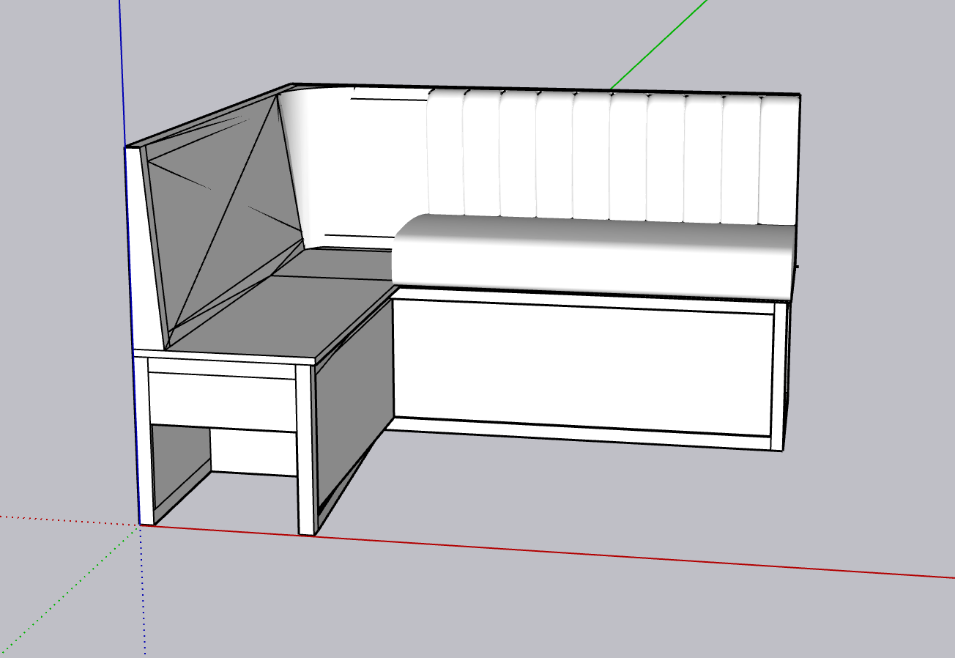Click the axes origin point
The image size is (955, 658).
tap(141, 525)
